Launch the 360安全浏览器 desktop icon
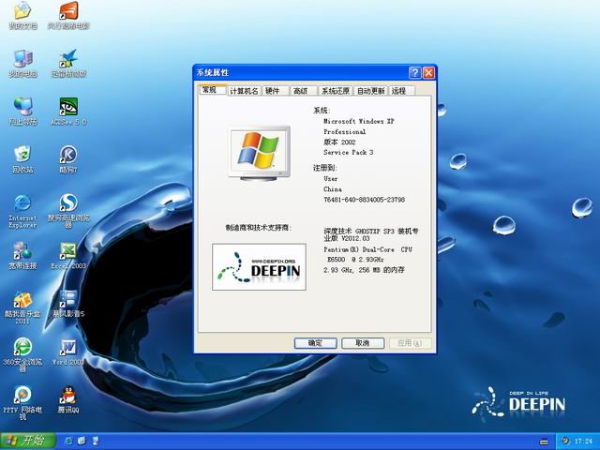This screenshot has width=600, height=450. pyautogui.click(x=22, y=348)
